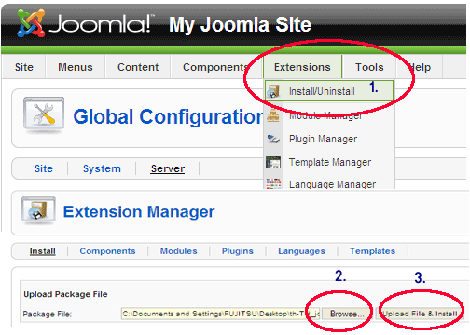
Task: Click Upload File & Install button
Action: tap(420, 314)
